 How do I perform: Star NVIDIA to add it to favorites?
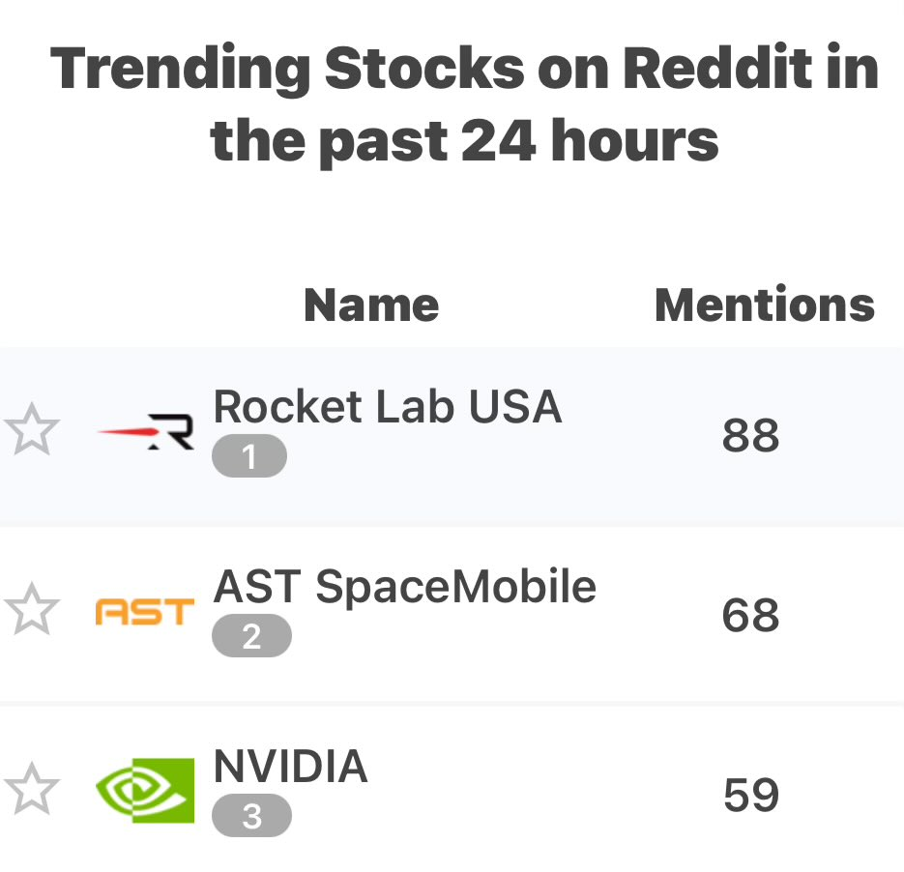(32, 789)
